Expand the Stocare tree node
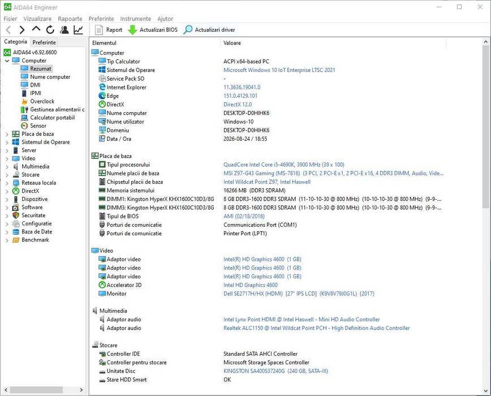The width and height of the screenshot is (491, 396). [x=7, y=175]
